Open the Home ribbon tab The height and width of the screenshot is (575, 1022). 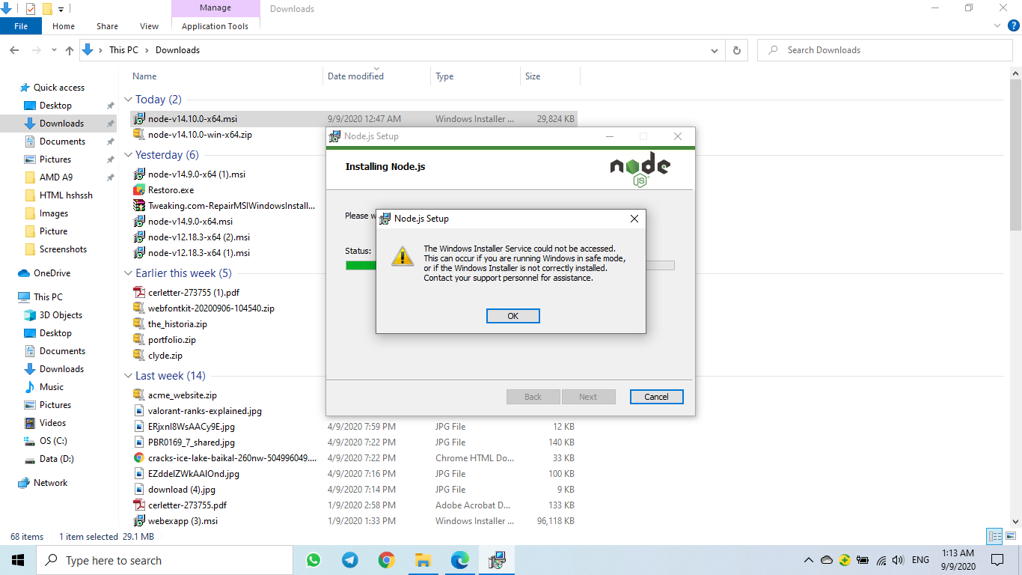click(64, 26)
